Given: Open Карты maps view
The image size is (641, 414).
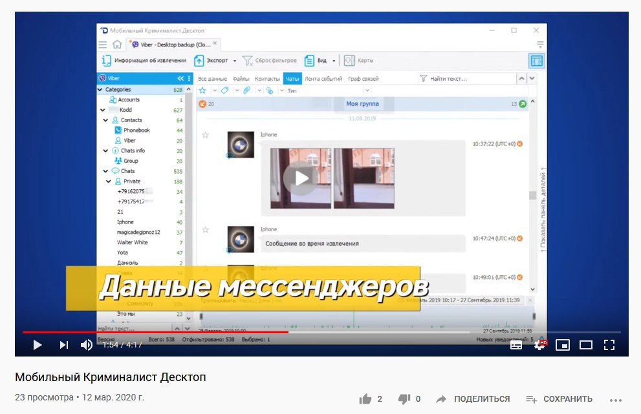Looking at the screenshot, I should click(x=358, y=61).
